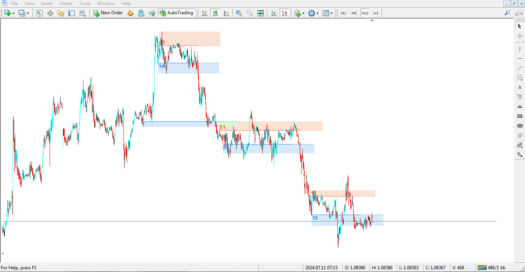Open the Indicators list dropdown arrow
The height and width of the screenshot is (272, 525).
(303, 13)
